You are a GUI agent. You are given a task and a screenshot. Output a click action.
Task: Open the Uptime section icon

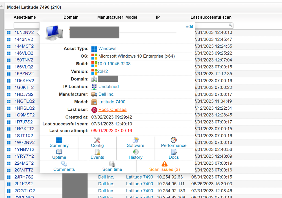[59, 152]
